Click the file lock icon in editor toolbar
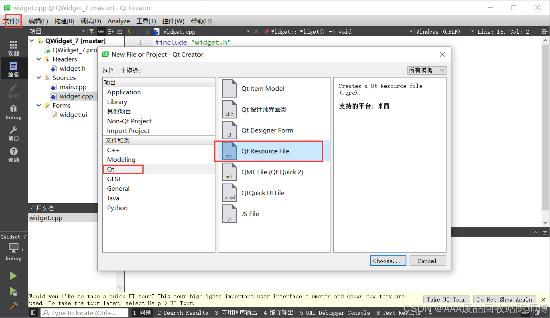This screenshot has width=550, height=318. pos(148,31)
